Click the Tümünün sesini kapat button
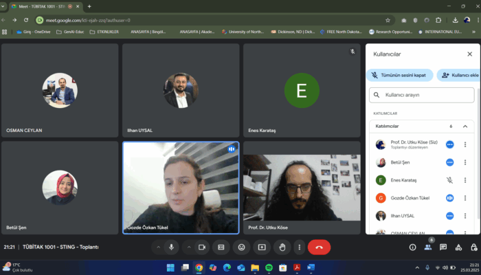This screenshot has height=275, width=481. pyautogui.click(x=400, y=75)
